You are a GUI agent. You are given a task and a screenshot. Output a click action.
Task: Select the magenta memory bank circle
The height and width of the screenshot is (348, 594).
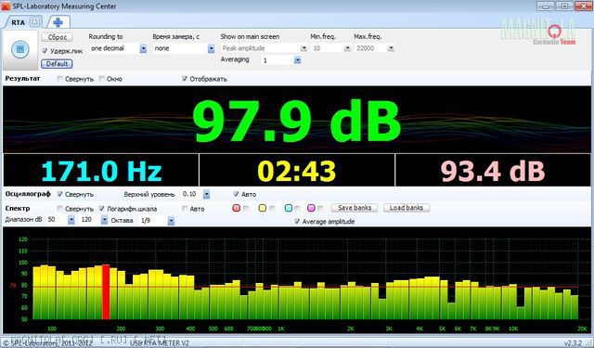311,208
